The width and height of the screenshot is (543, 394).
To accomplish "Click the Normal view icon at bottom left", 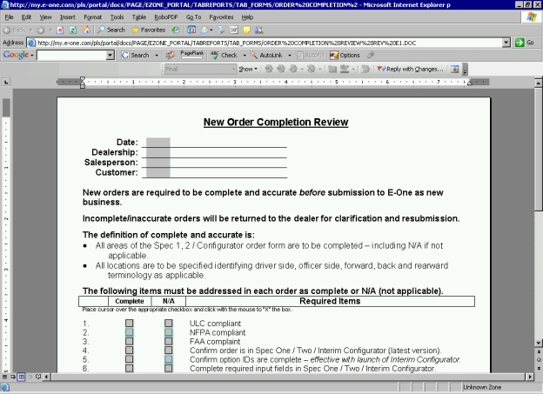I will tap(5, 377).
